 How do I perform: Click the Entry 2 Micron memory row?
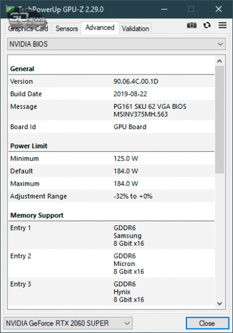(111, 263)
